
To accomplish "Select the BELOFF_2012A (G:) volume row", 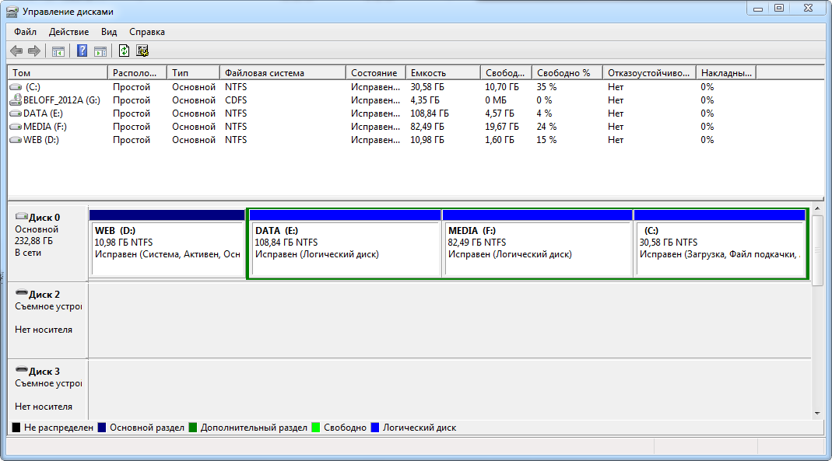I will 382,100.
